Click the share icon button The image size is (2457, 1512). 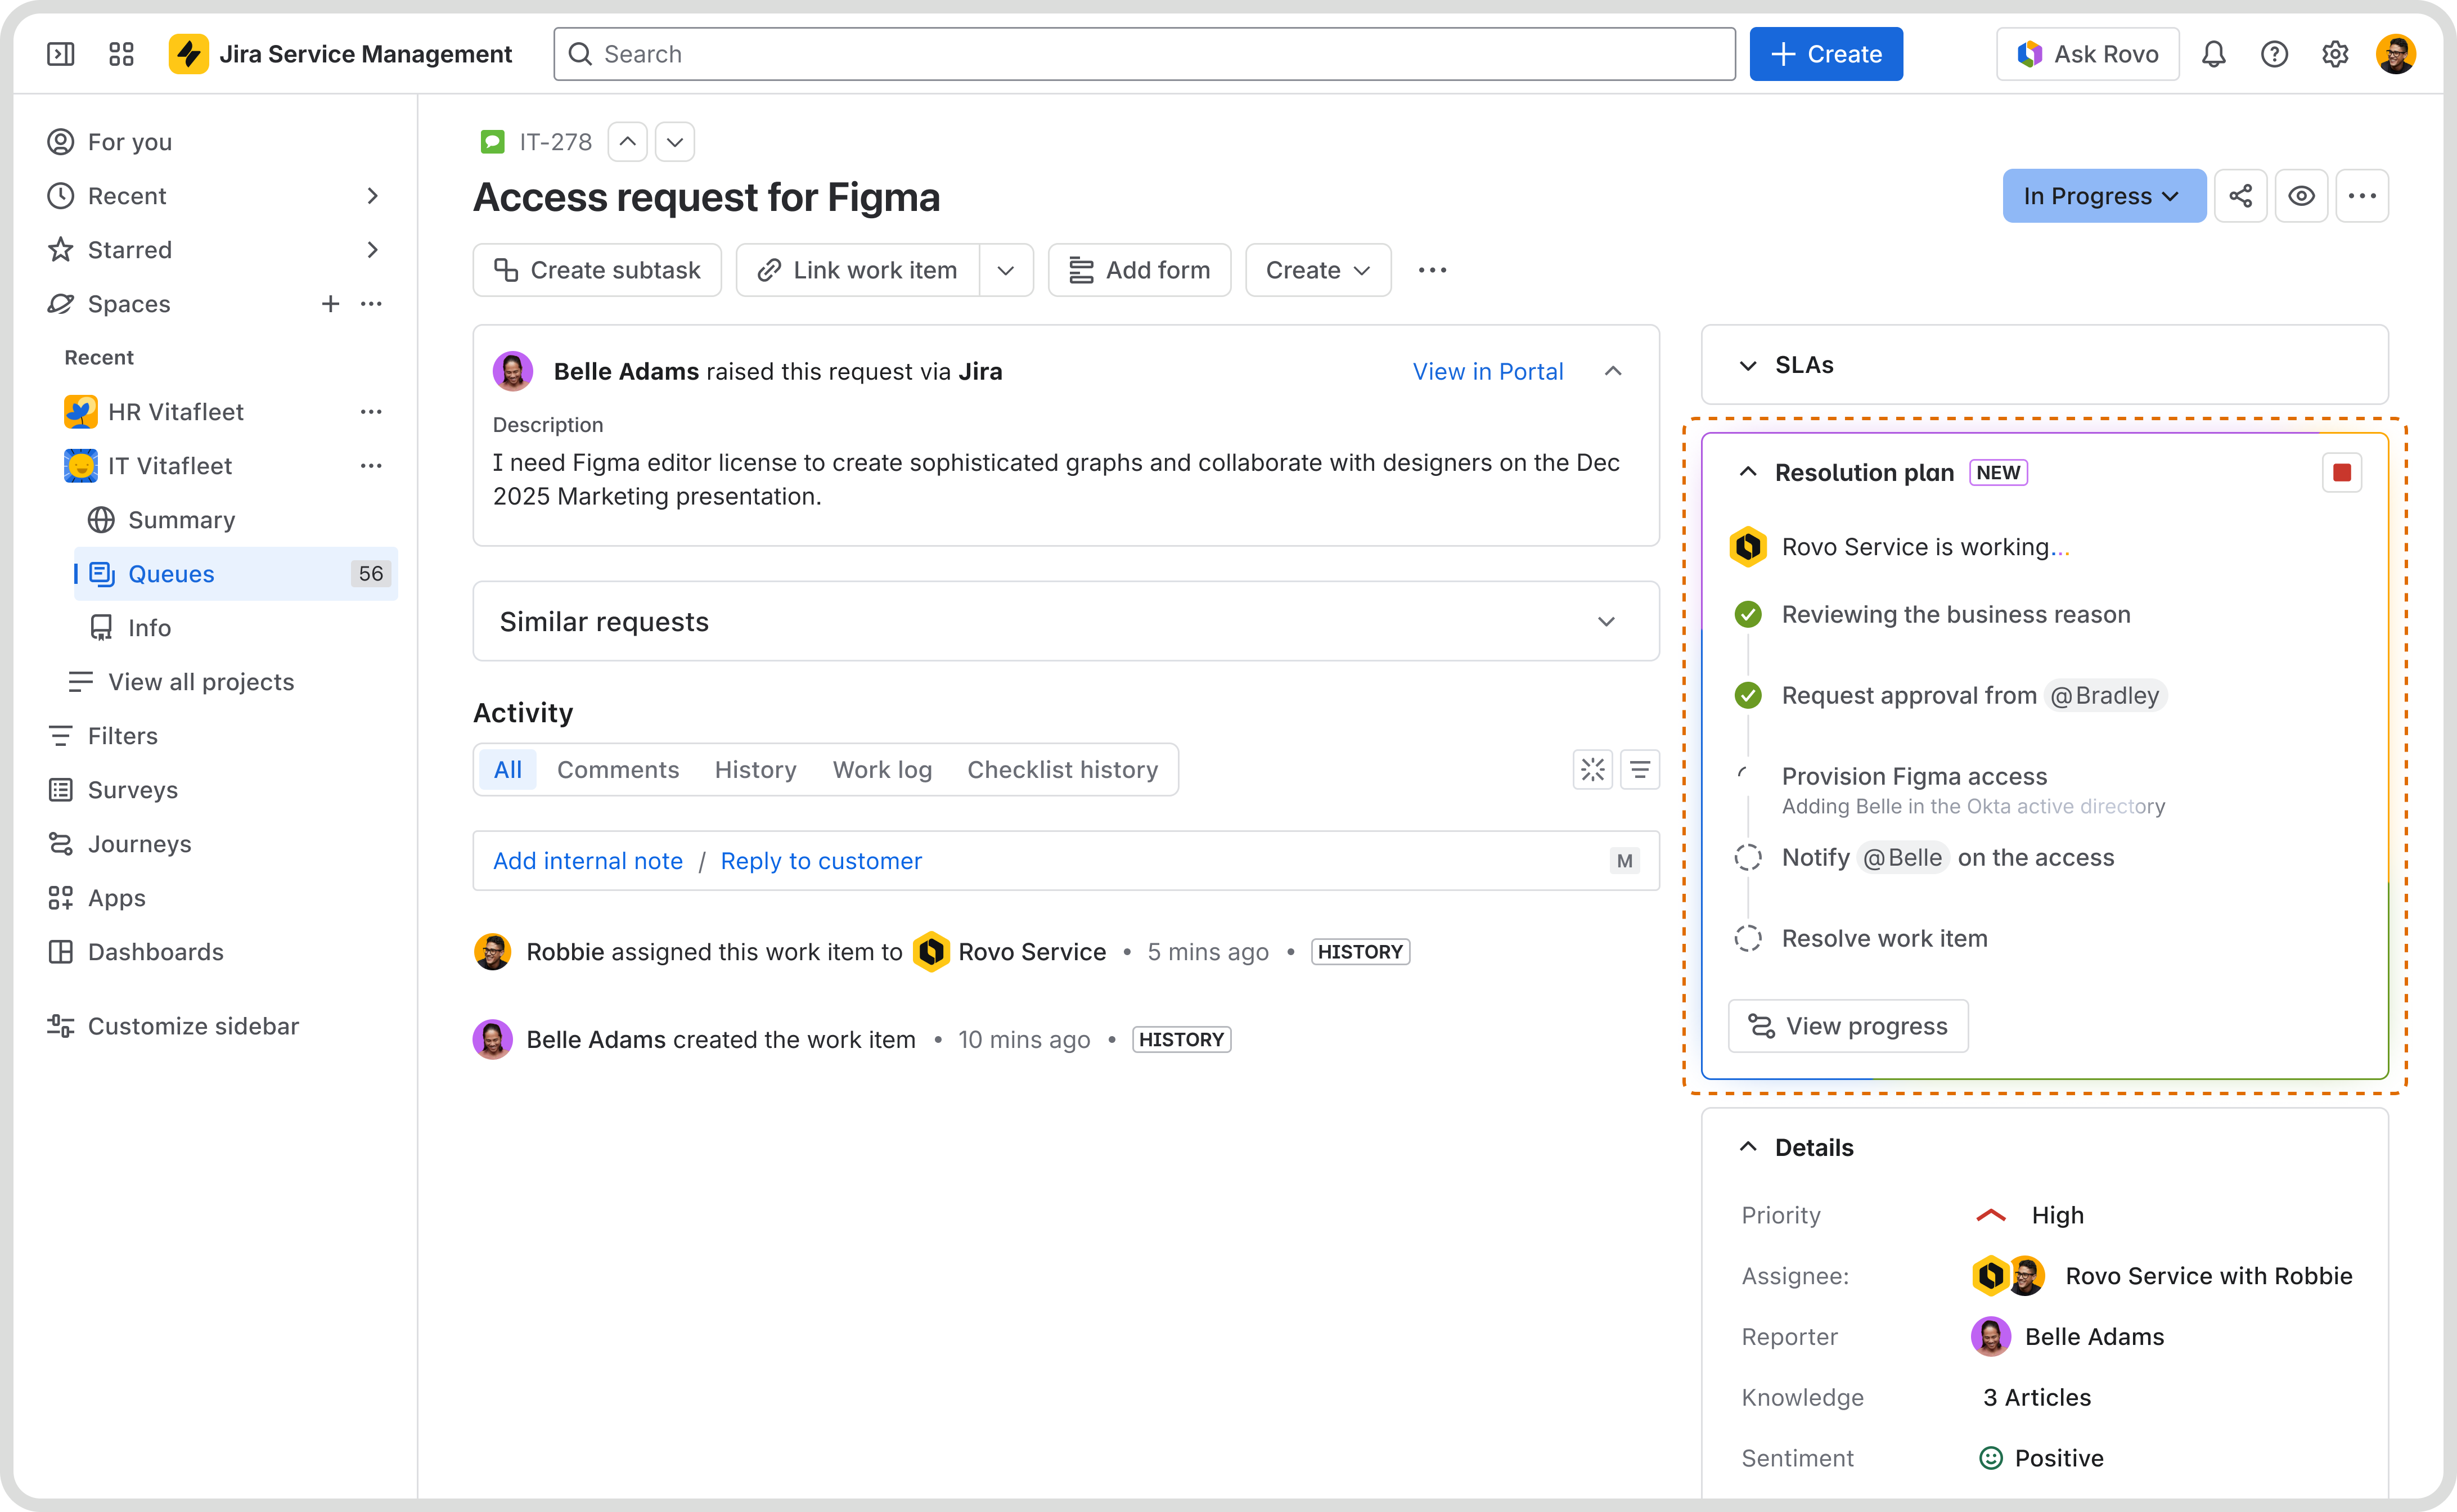(2241, 196)
